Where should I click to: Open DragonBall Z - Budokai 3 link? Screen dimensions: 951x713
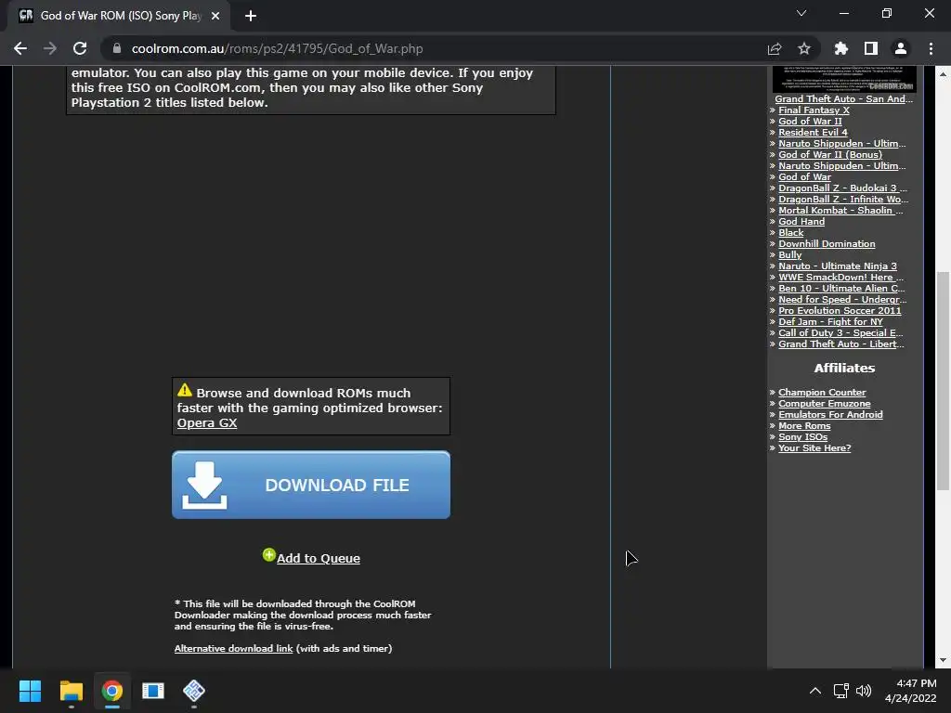(x=843, y=188)
